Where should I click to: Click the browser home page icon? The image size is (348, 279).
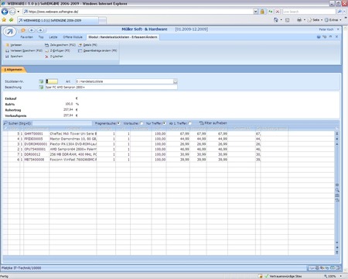point(276,20)
